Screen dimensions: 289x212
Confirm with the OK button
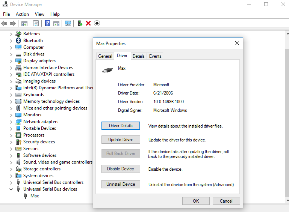tap(196, 201)
